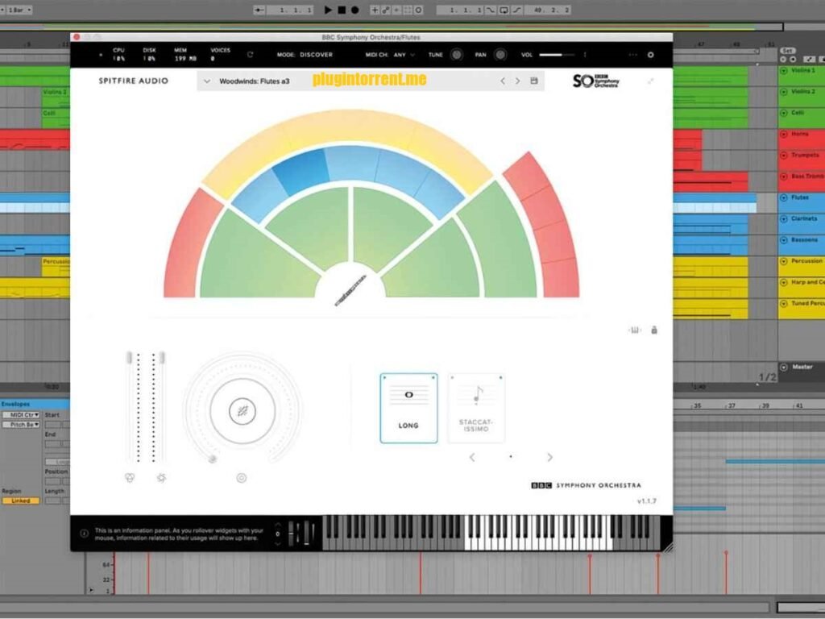
Task: Click the reverb icon under the big knob
Action: pyautogui.click(x=242, y=478)
